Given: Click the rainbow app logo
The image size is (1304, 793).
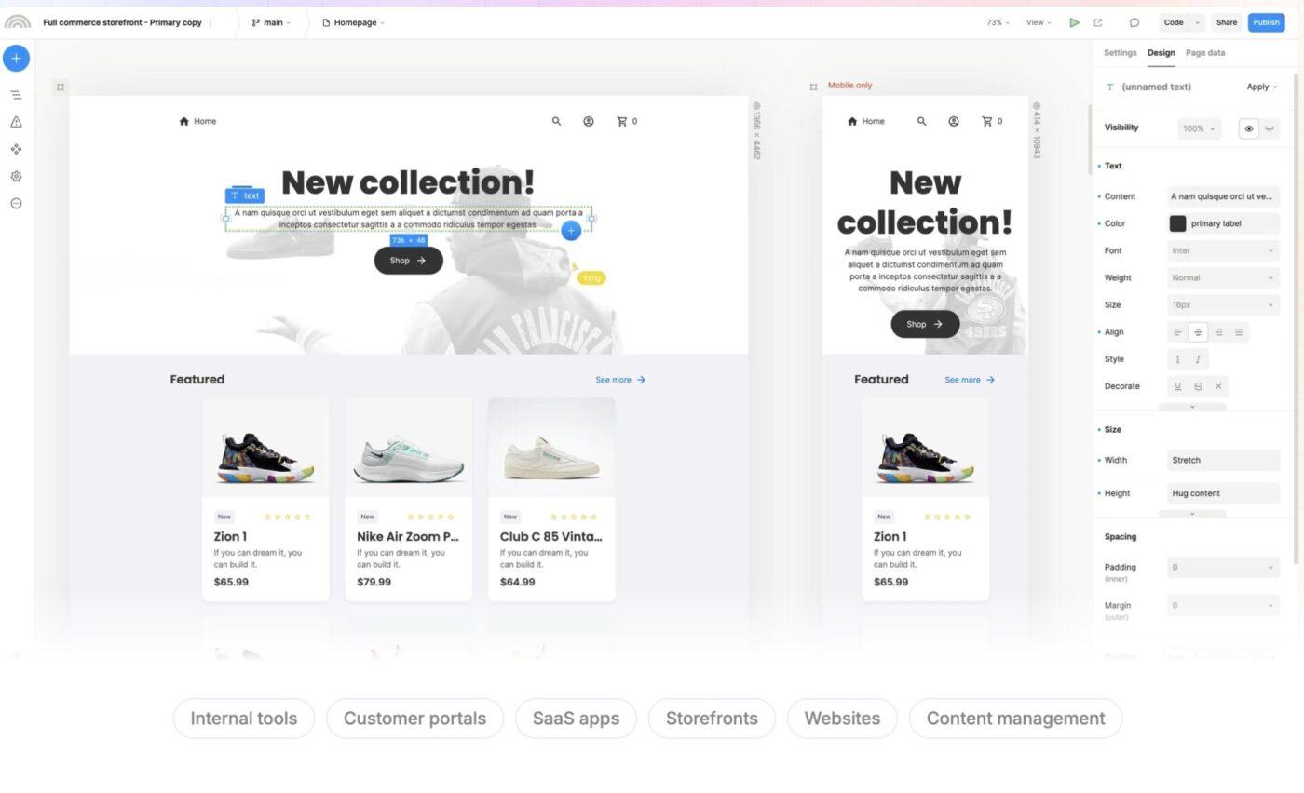Looking at the screenshot, I should pyautogui.click(x=18, y=22).
